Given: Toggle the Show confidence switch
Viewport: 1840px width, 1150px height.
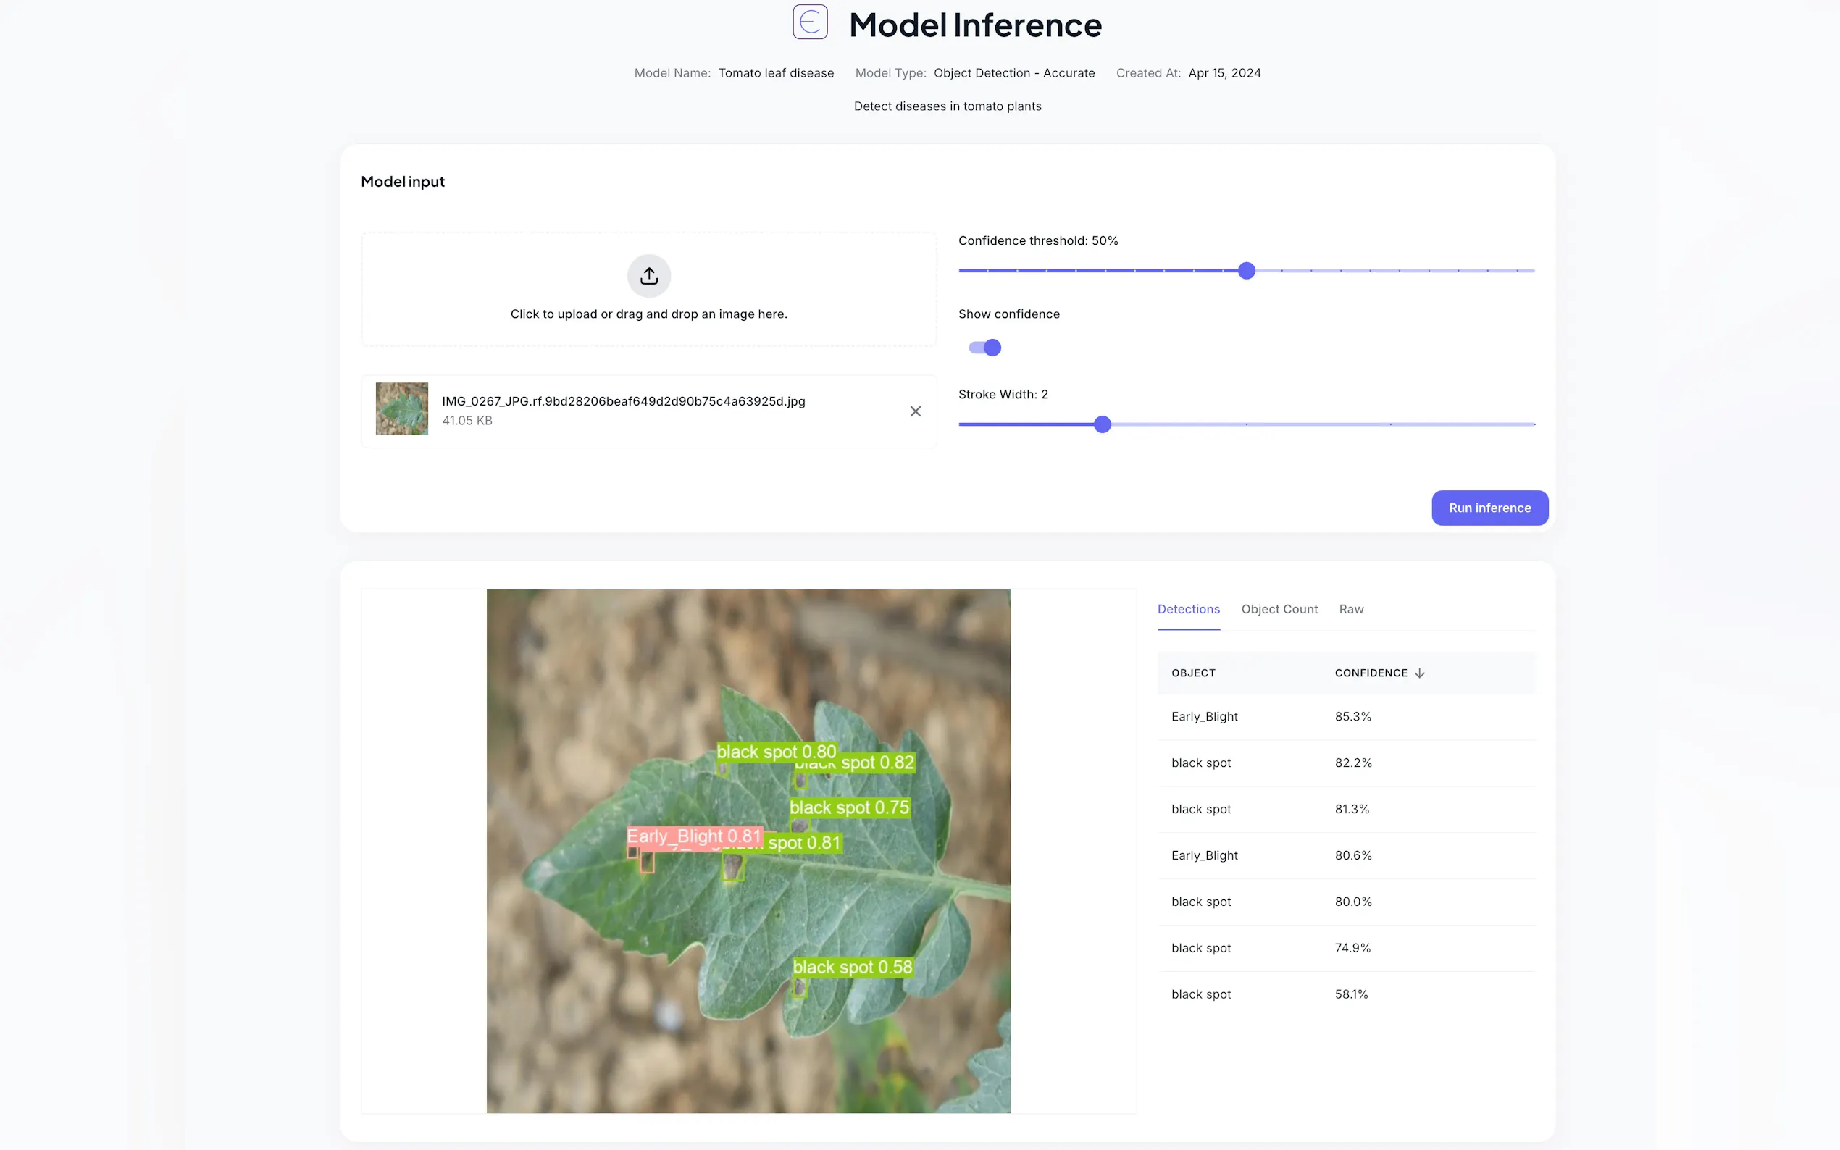Looking at the screenshot, I should [x=985, y=348].
